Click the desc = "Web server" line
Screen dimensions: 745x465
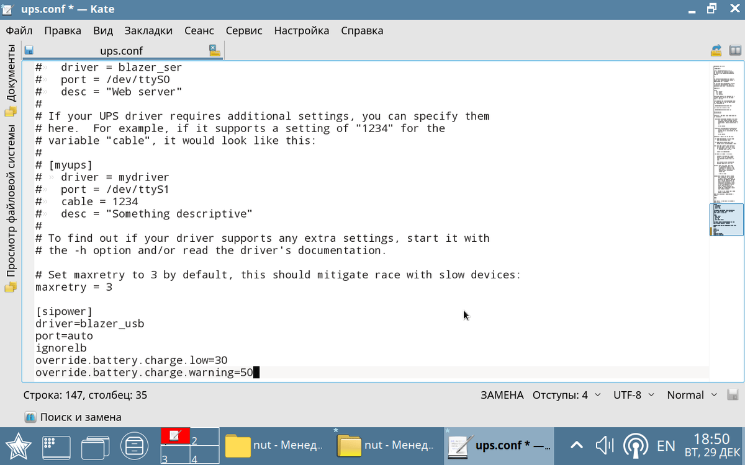coord(109,92)
